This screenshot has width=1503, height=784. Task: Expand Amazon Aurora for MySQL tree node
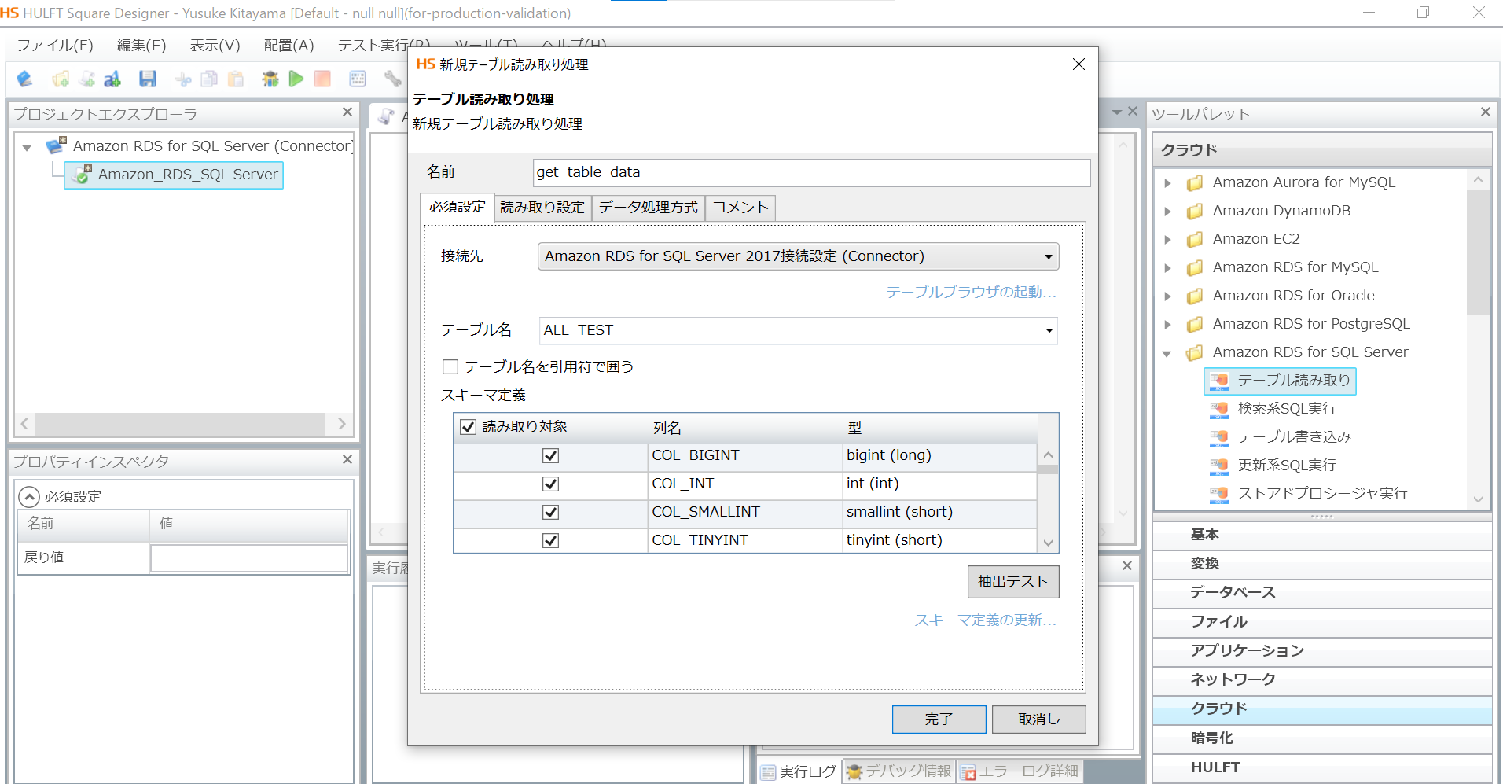click(x=1167, y=183)
